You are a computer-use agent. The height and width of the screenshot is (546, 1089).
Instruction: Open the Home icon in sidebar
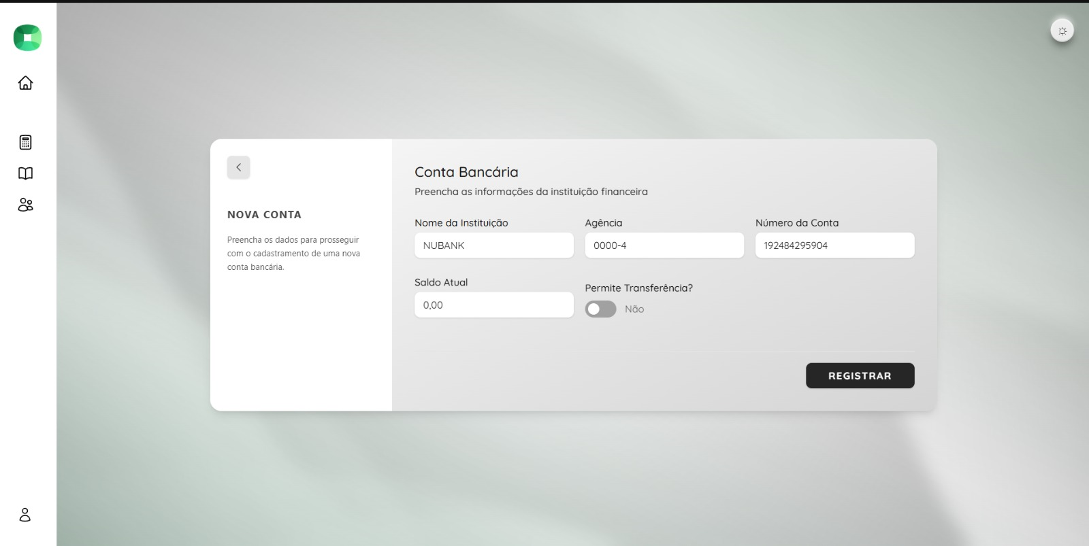point(25,82)
